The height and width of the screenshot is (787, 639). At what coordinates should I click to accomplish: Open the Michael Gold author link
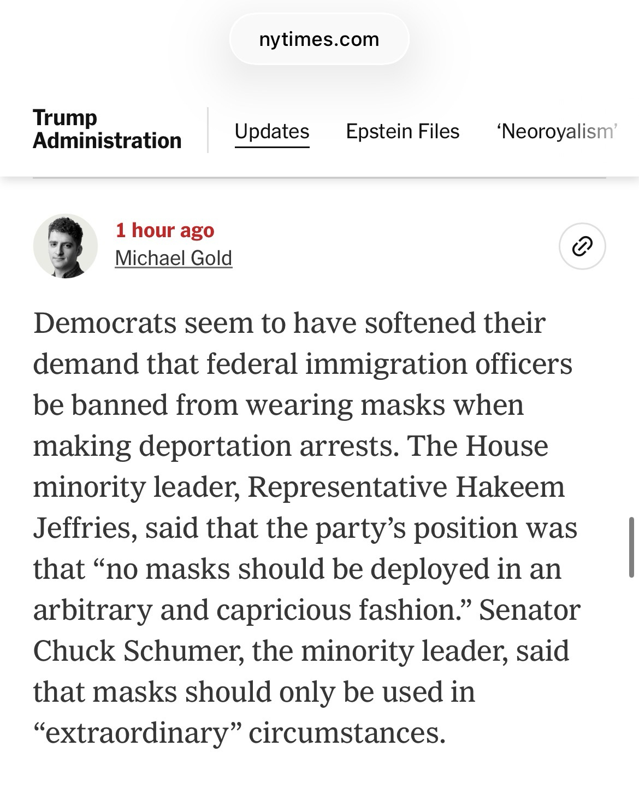174,258
